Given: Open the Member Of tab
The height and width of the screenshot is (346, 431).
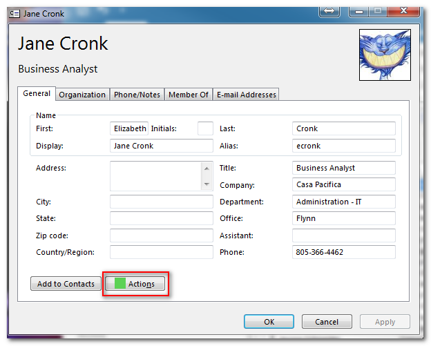Looking at the screenshot, I should (189, 95).
